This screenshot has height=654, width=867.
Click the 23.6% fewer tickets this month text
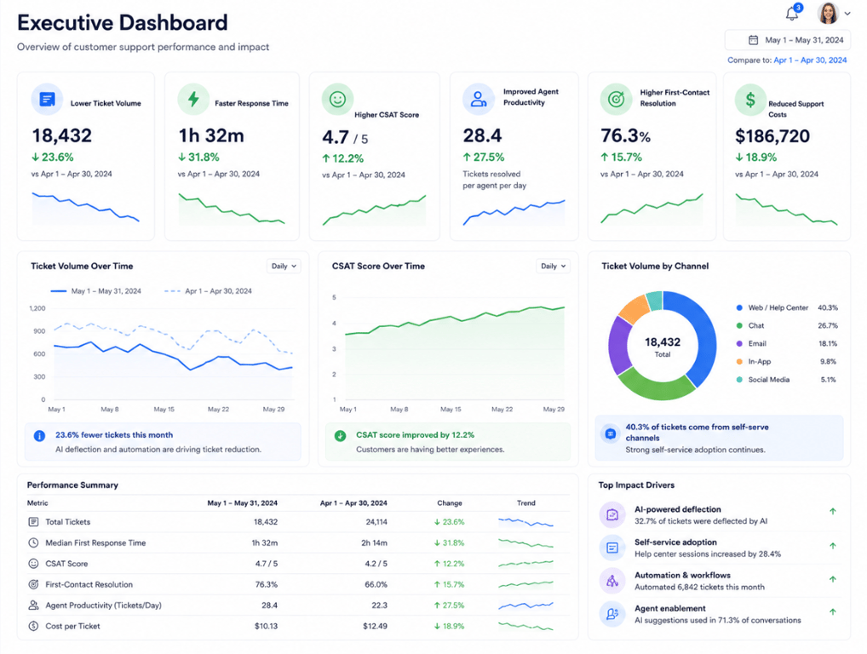114,435
